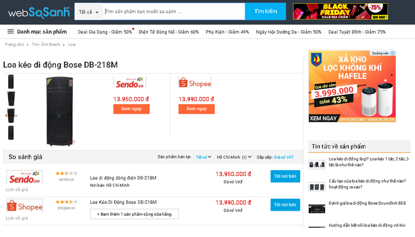The height and width of the screenshot is (237, 415).
Task: Expand Xem thêm 1 sản phẩm cùng cửa hàng
Action: pos(134,214)
